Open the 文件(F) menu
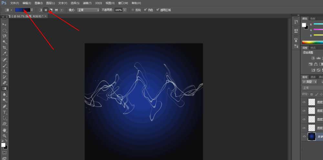This screenshot has width=323, height=160. [x=15, y=3]
